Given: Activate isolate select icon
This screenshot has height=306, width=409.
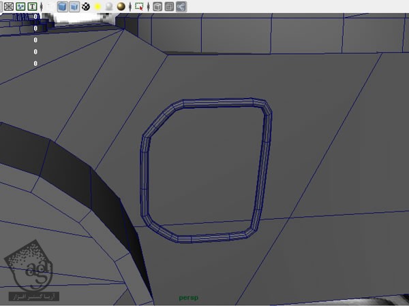Looking at the screenshot, I should click(139, 6).
